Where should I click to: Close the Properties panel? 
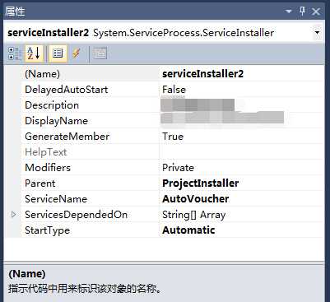(x=316, y=12)
